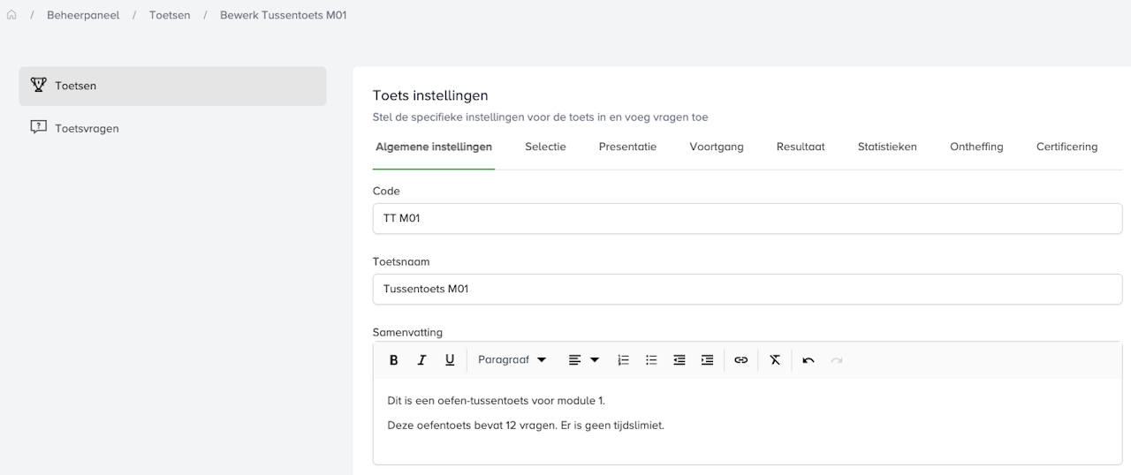Open Toetsvragen in the sidebar
Viewport: 1131px width, 475px height.
(x=87, y=128)
